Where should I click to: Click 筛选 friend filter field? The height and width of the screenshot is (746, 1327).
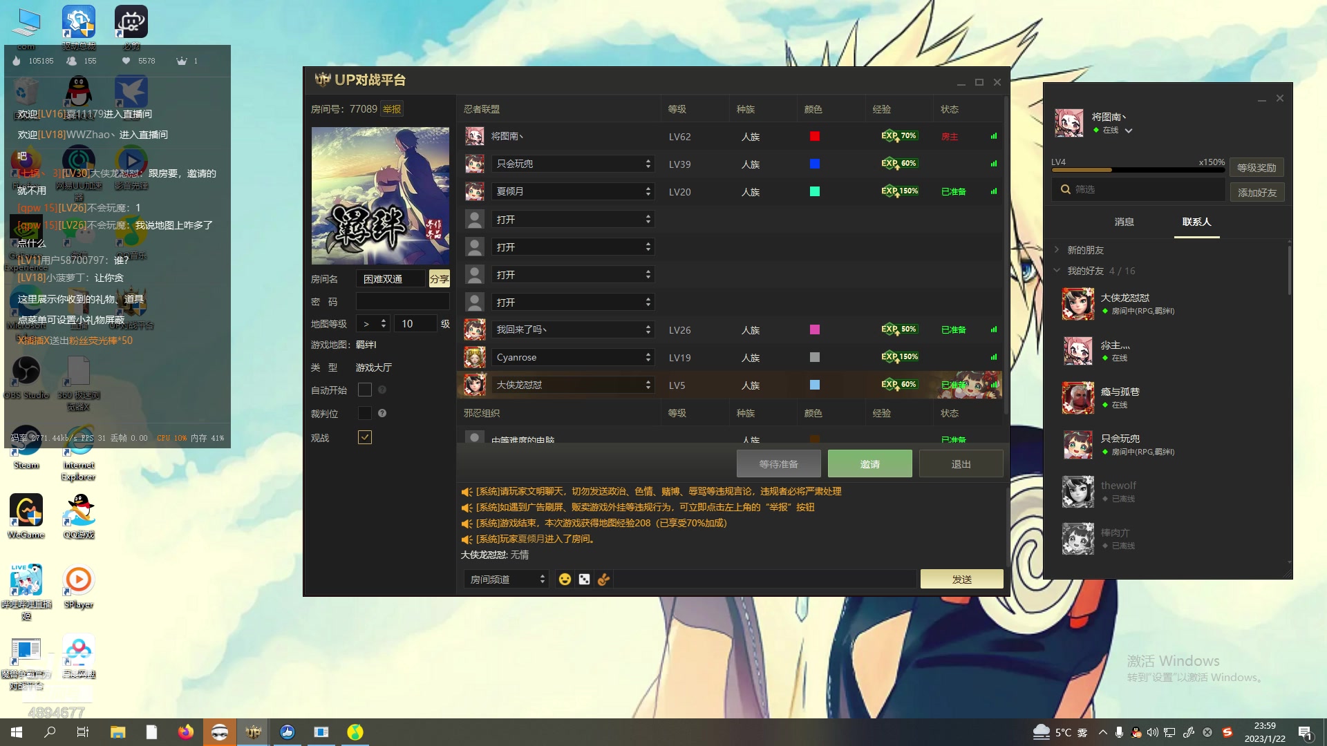tap(1138, 189)
